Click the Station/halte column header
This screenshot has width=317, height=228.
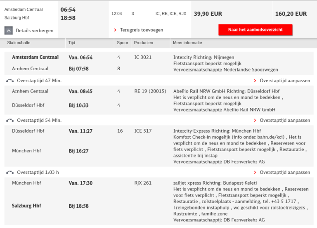(19, 43)
